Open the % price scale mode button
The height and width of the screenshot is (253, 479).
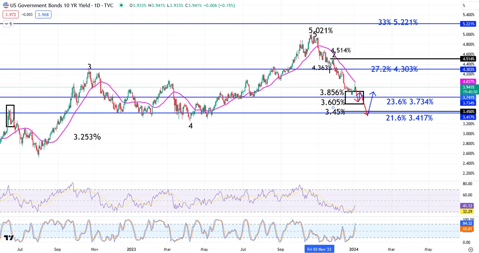coord(464,6)
